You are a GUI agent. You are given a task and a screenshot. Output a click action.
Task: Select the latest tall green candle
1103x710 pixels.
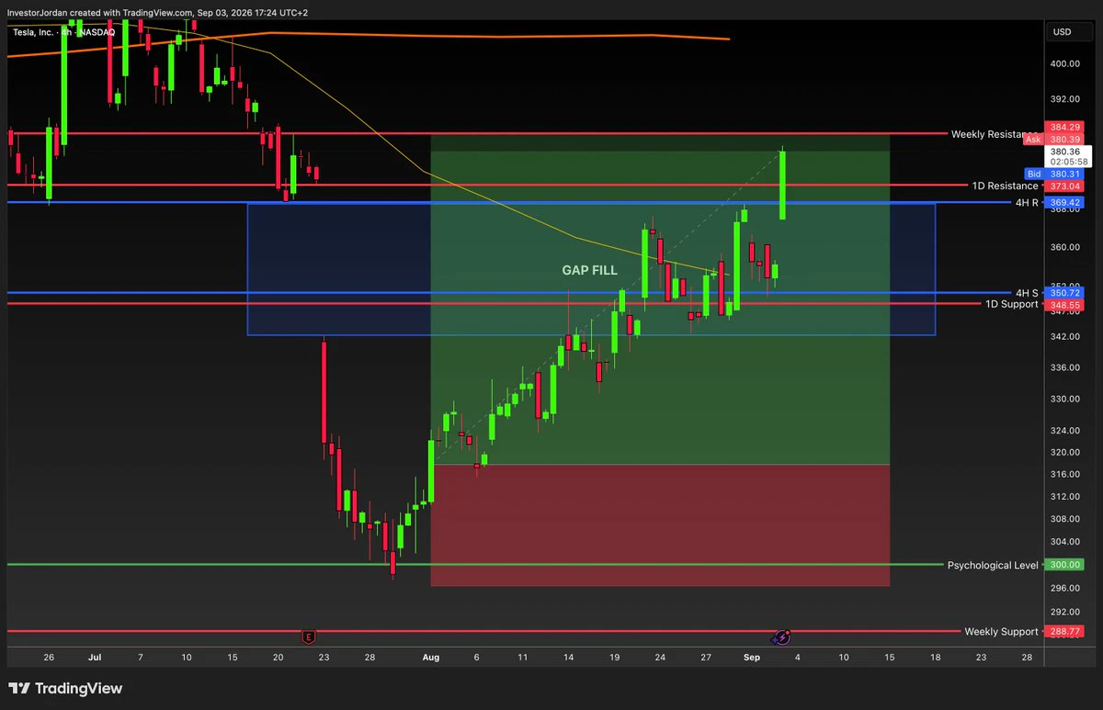[x=782, y=184]
